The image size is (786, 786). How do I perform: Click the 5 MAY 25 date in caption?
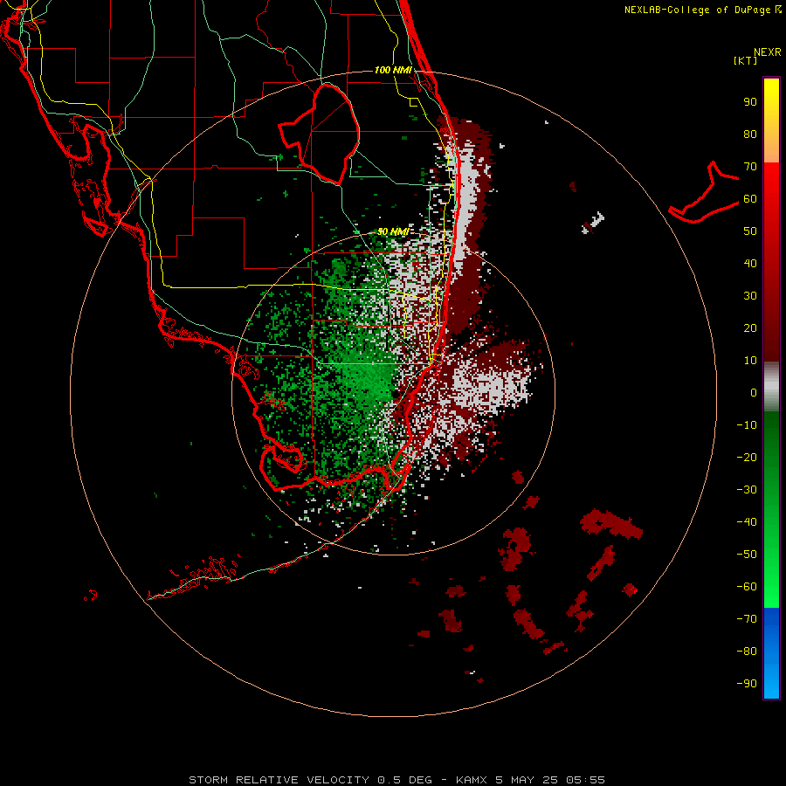pyautogui.click(x=527, y=780)
